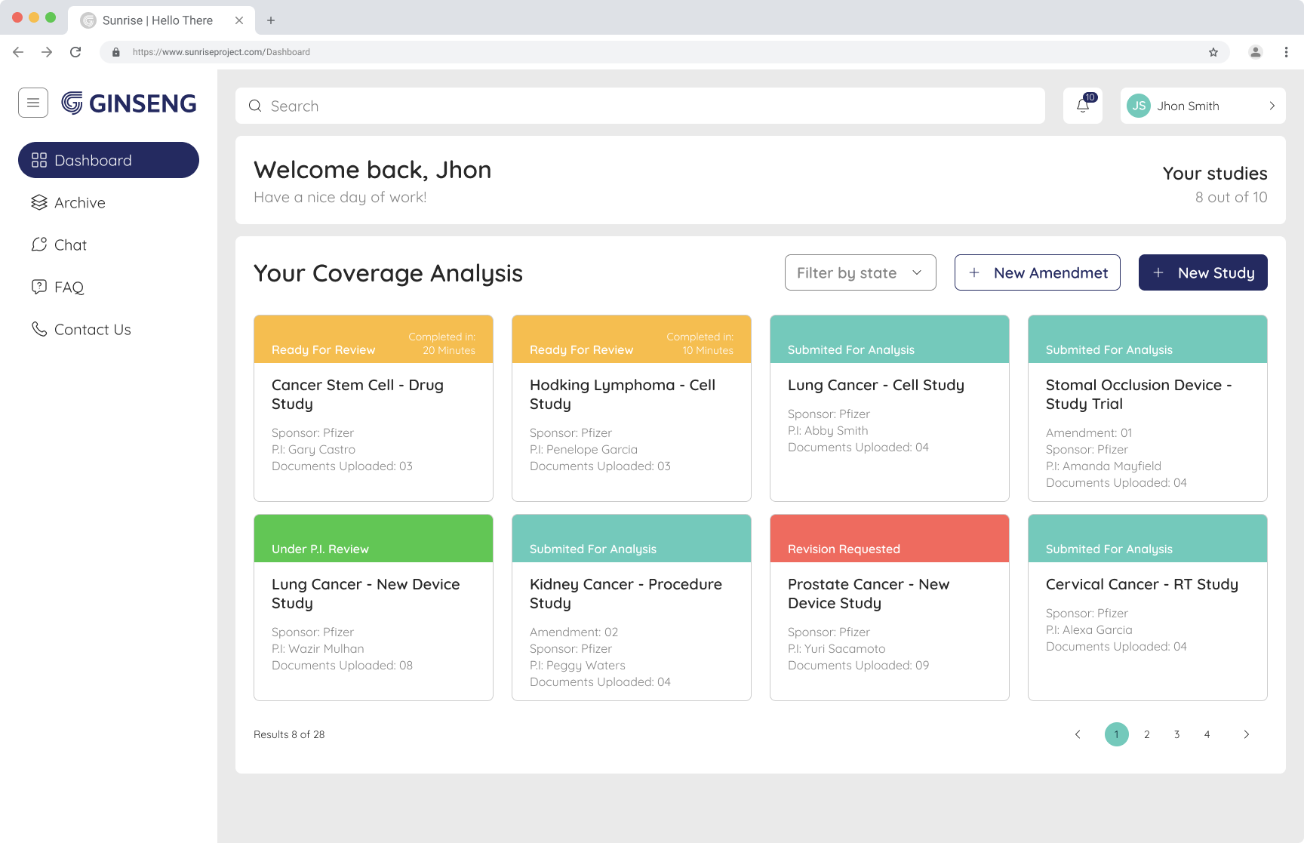Go to next results page
1304x843 pixels.
pyautogui.click(x=1247, y=734)
